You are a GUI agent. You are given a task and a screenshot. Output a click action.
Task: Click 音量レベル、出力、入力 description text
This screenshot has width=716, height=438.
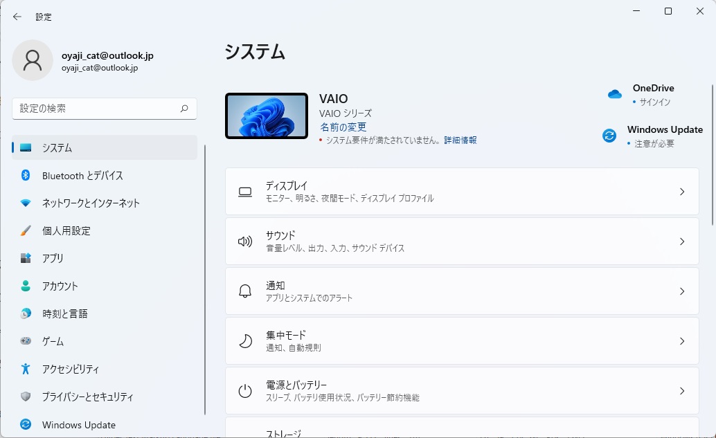pyautogui.click(x=335, y=248)
